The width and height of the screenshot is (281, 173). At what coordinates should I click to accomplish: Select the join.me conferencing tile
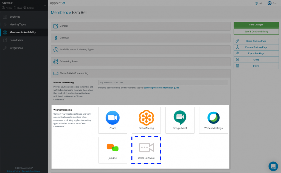click(113, 150)
